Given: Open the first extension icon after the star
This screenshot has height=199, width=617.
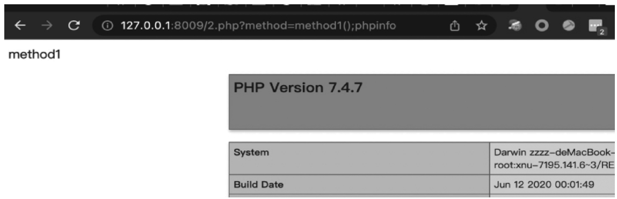Looking at the screenshot, I should point(515,26).
